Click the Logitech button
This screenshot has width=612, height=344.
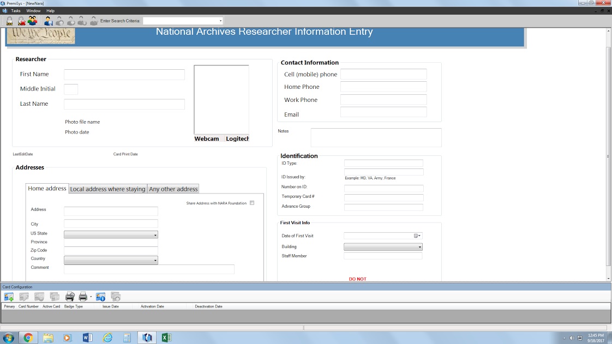tap(237, 139)
